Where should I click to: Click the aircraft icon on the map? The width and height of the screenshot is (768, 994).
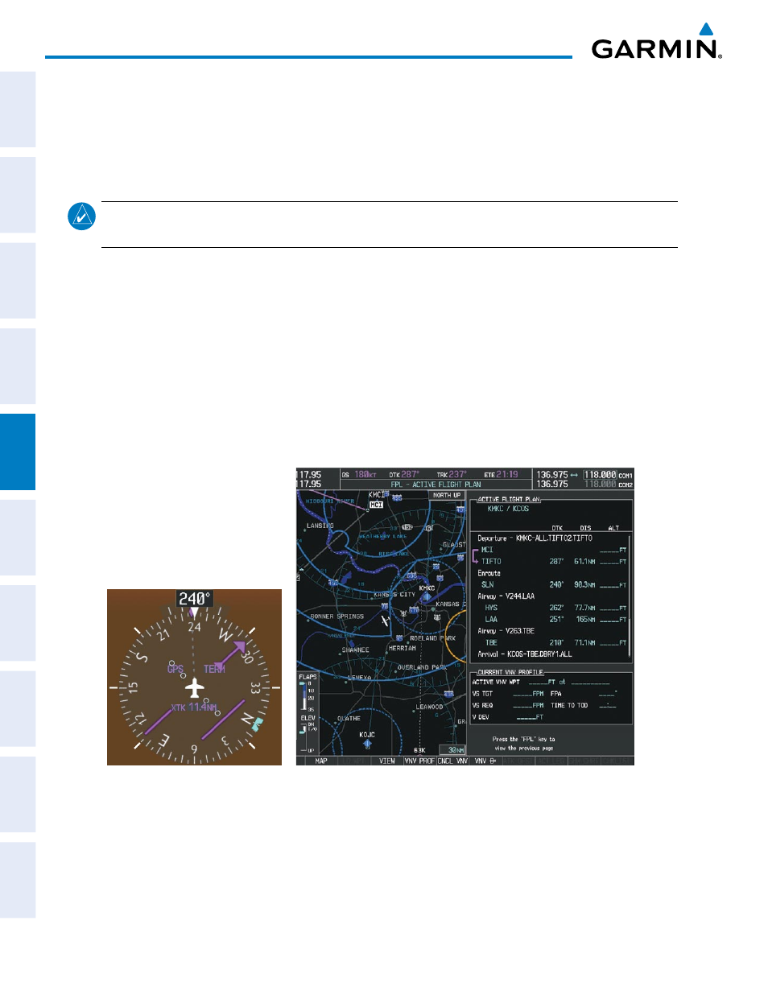coord(385,621)
